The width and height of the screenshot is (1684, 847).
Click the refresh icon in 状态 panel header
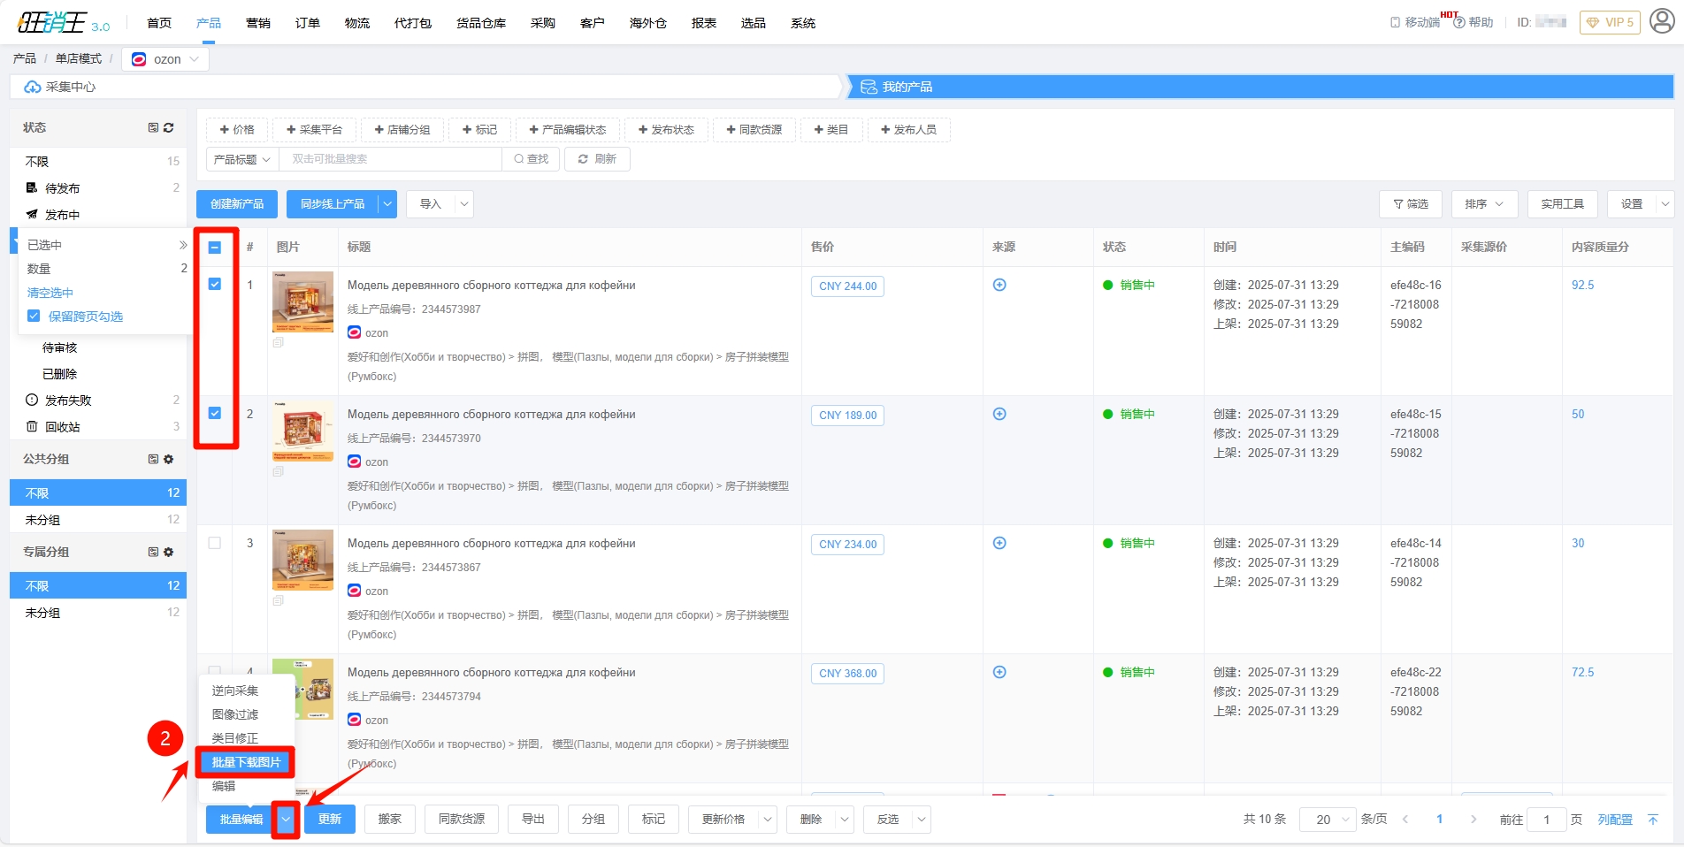pos(169,127)
